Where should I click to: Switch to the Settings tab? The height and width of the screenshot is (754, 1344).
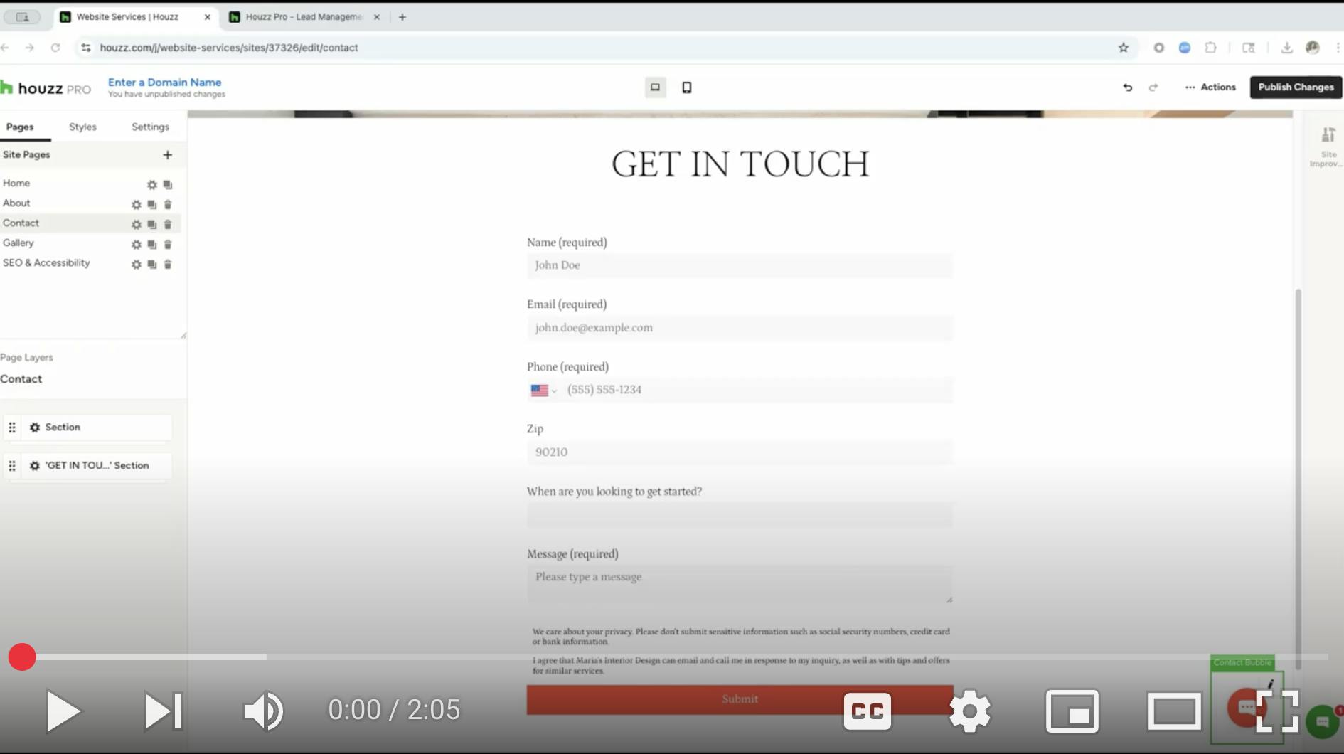click(x=149, y=127)
